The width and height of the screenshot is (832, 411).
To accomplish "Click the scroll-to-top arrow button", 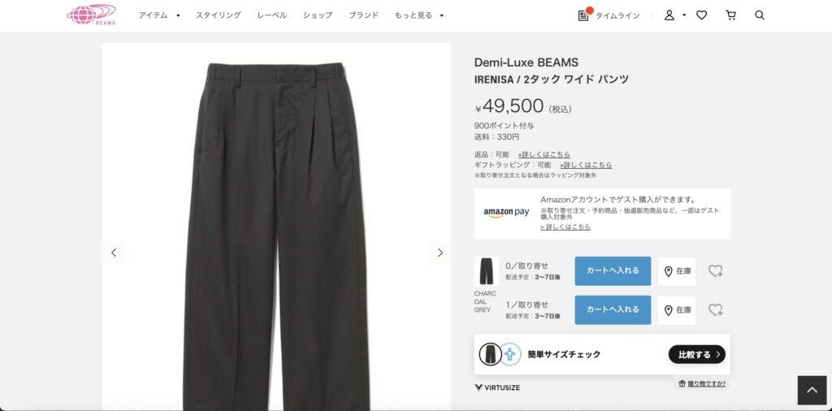I will coord(812,391).
